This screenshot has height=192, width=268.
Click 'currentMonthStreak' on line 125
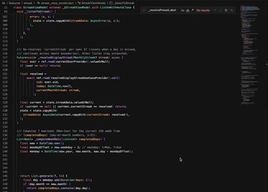tap(51, 90)
